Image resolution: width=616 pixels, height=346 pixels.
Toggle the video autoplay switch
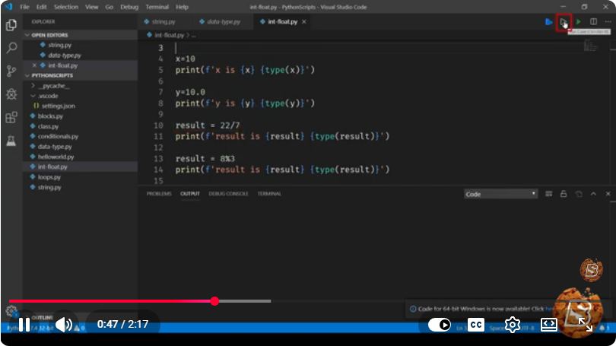(x=440, y=325)
